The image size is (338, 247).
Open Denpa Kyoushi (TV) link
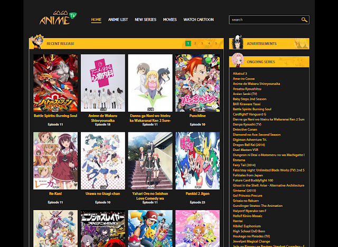247,125
